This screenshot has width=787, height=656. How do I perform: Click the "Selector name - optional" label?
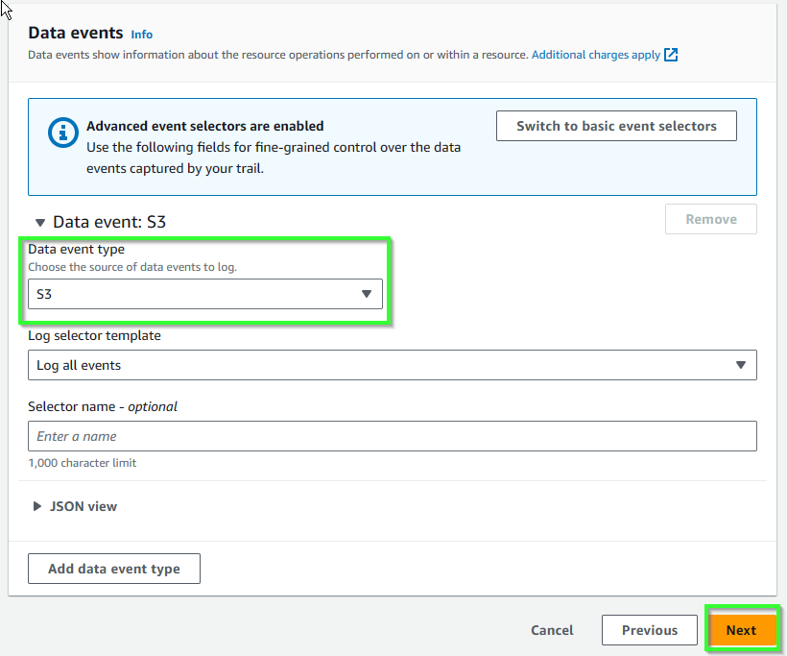click(x=103, y=406)
